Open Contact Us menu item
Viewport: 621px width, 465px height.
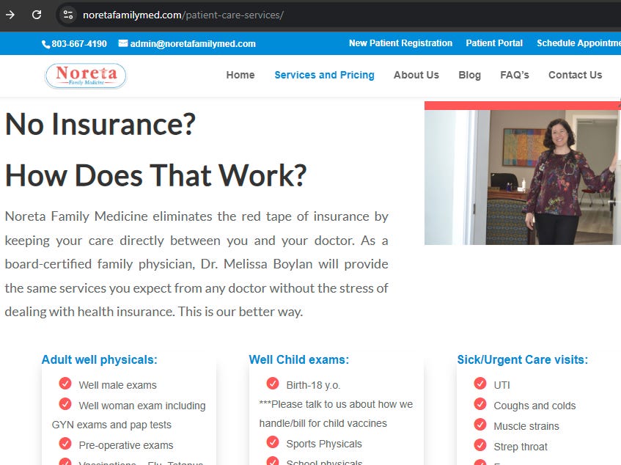pos(575,75)
